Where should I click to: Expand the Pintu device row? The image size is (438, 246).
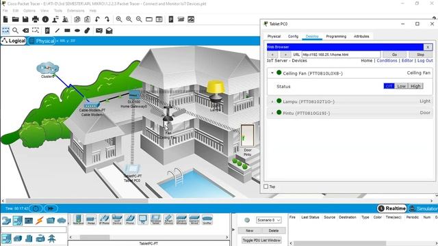click(x=272, y=113)
